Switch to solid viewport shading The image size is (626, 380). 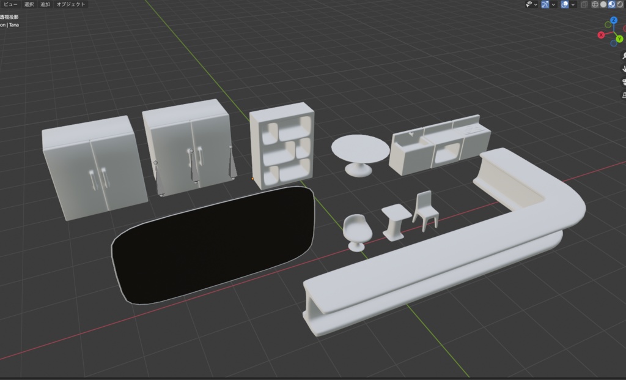pyautogui.click(x=603, y=4)
